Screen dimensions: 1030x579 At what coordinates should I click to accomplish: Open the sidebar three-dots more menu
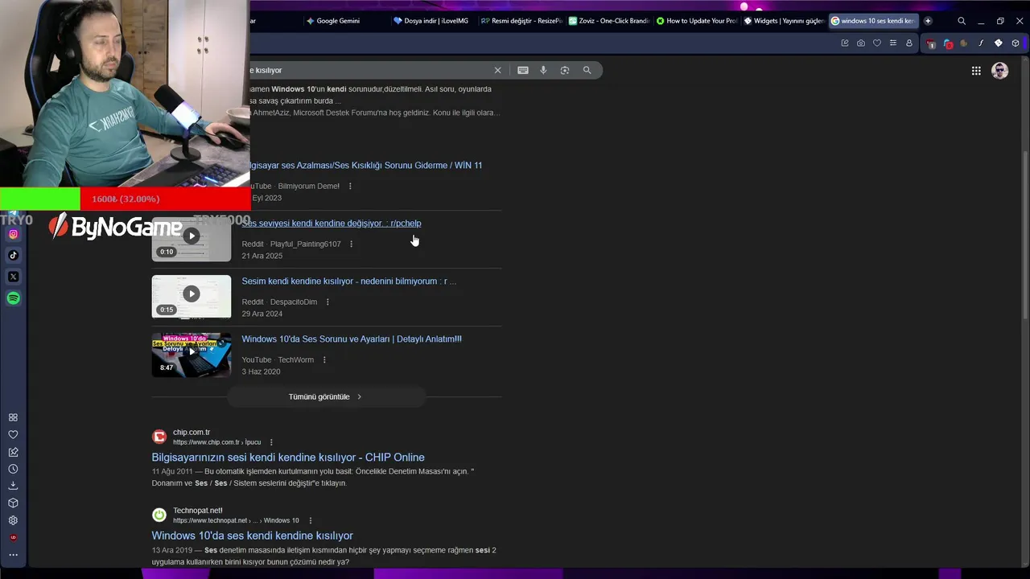click(13, 555)
